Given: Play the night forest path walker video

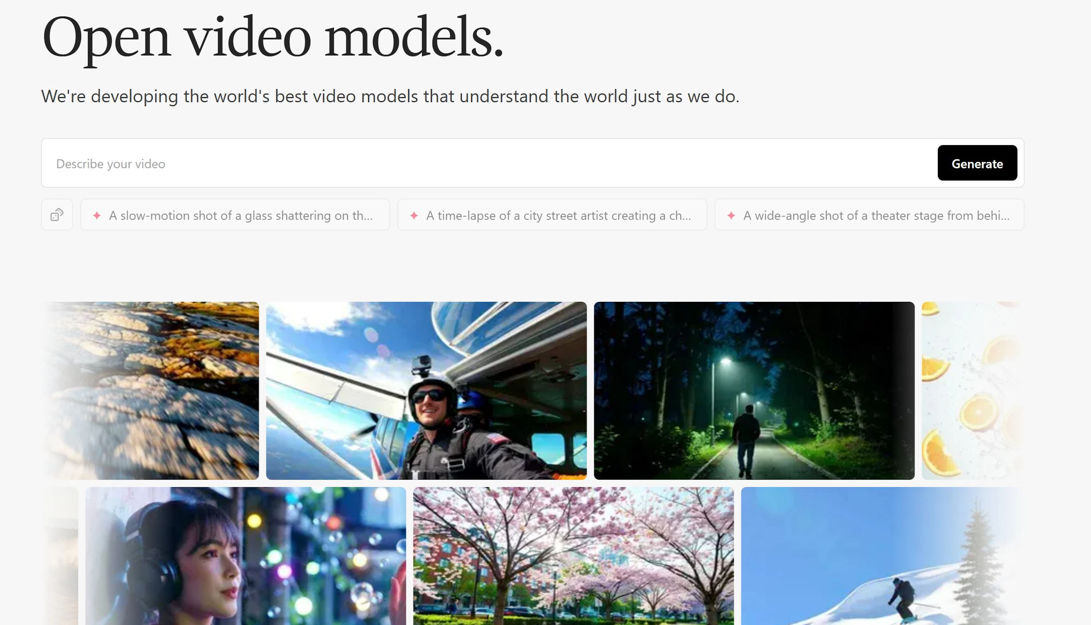Looking at the screenshot, I should [x=754, y=391].
